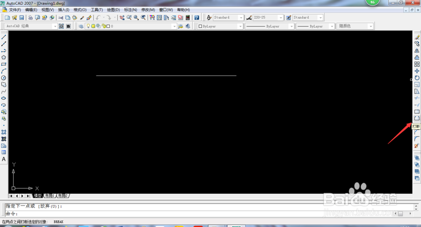Open the QuickCalc calculator icon
The height and width of the screenshot is (227, 421).
tap(188, 17)
